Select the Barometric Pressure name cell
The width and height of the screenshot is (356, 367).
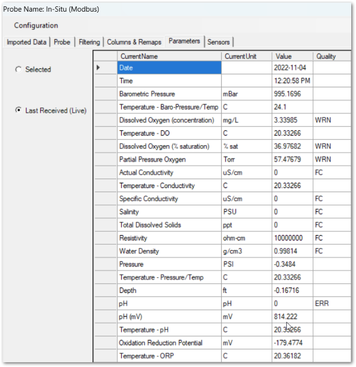click(169, 94)
